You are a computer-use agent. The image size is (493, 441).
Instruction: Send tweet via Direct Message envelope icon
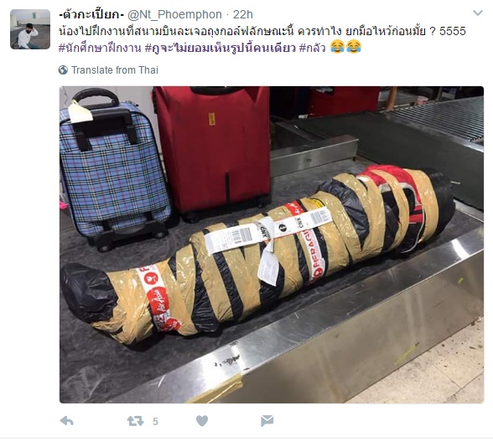(267, 421)
